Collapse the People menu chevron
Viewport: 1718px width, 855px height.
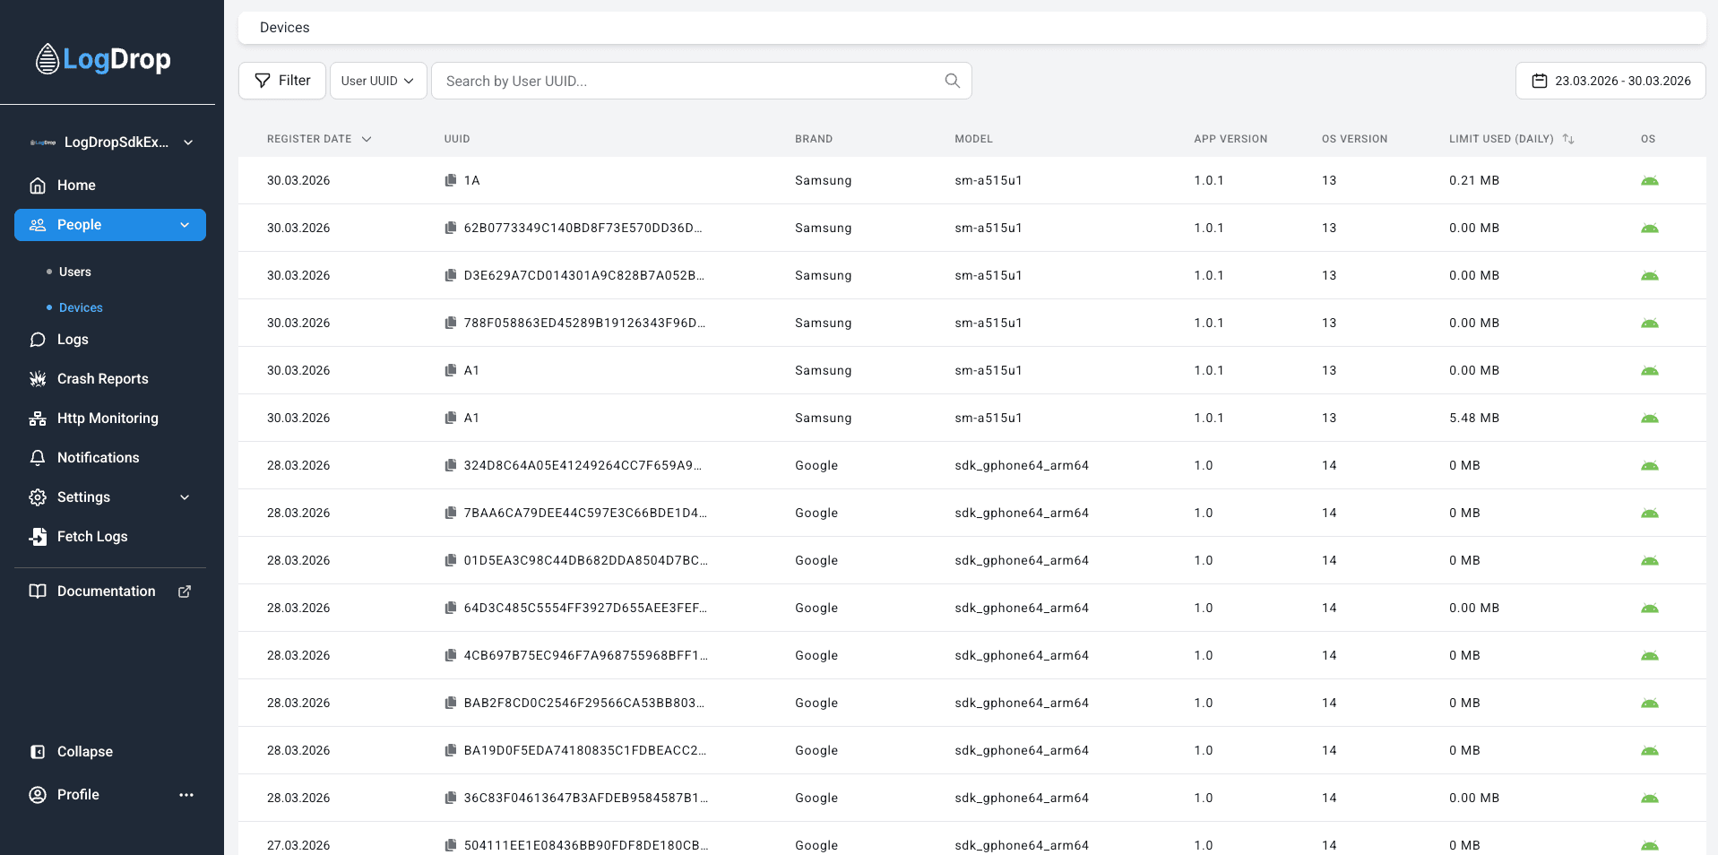(185, 225)
